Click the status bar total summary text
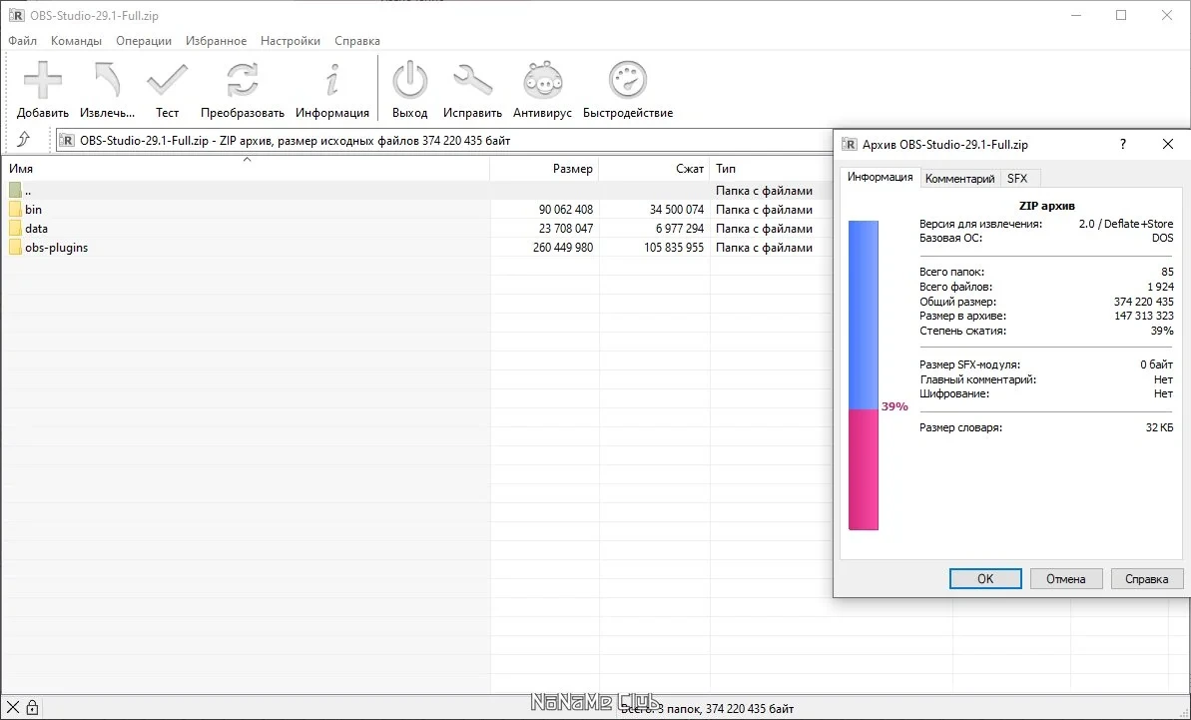The height and width of the screenshot is (720, 1191). pos(707,709)
